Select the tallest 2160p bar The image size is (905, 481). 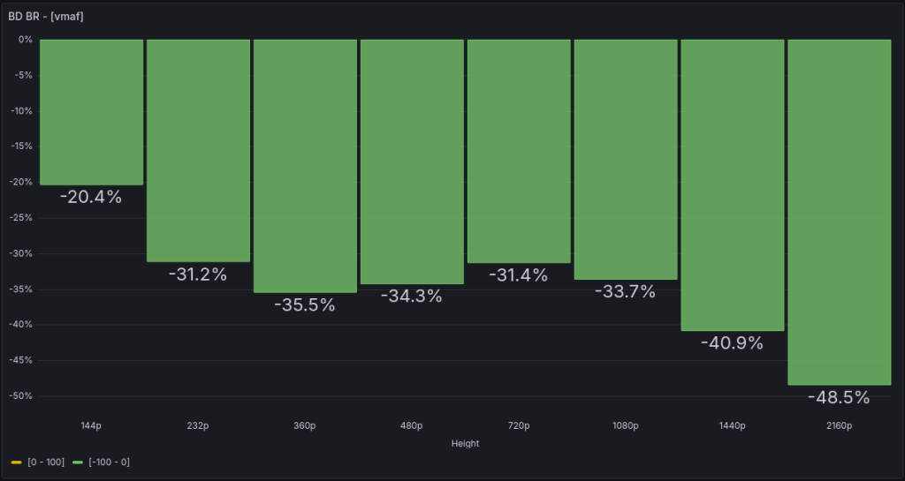coord(840,212)
